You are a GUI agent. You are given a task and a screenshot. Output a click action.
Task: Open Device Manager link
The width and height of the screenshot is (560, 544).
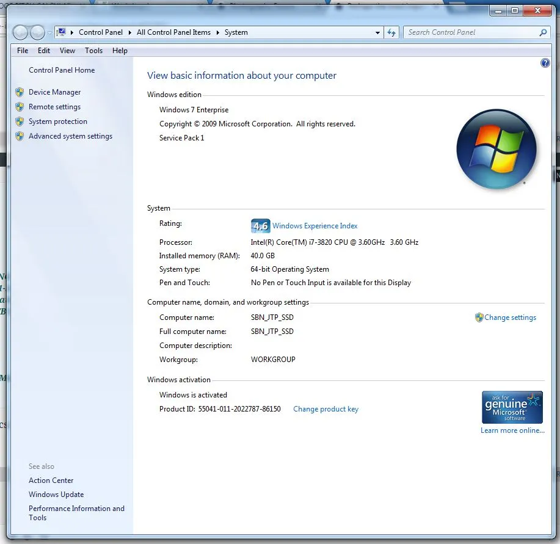coord(54,92)
